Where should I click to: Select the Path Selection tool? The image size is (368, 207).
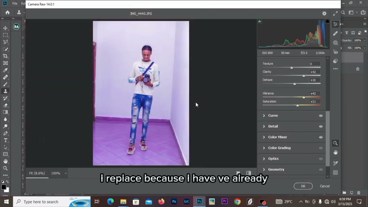5,147
